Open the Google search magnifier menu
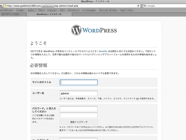Screen dimensions: 186x140 click(x=145, y=6)
